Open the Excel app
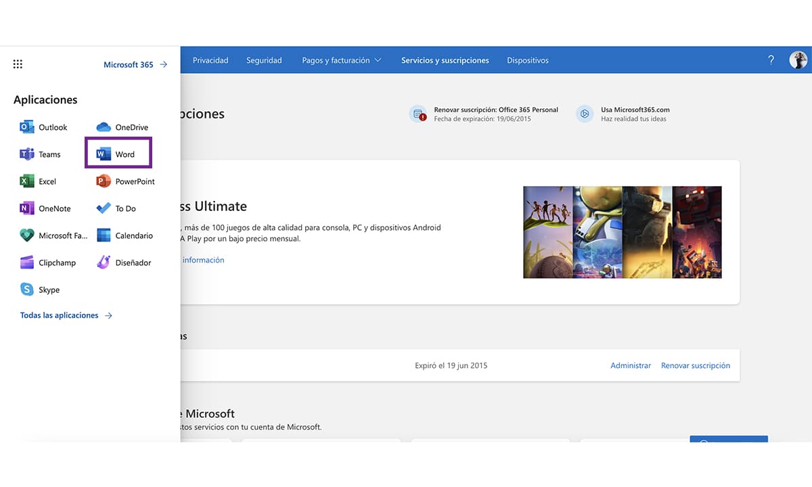 pos(39,181)
